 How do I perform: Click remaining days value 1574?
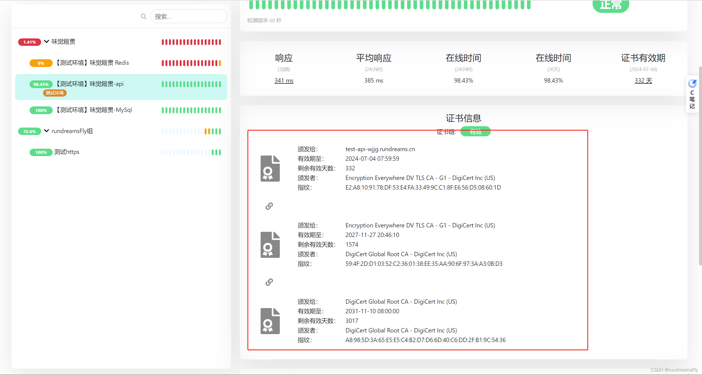tap(352, 244)
